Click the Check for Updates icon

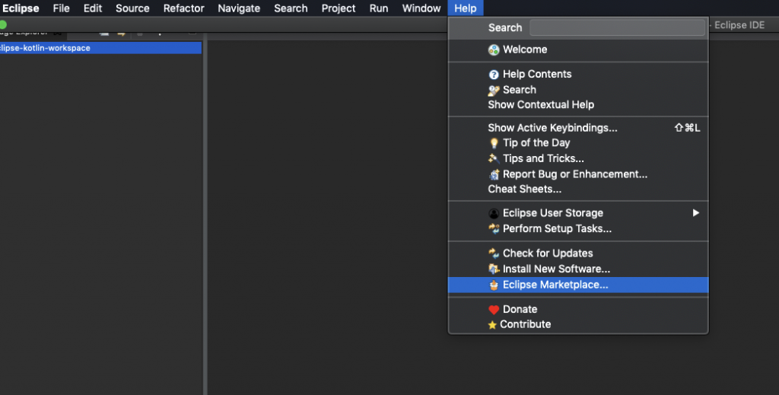tap(494, 253)
